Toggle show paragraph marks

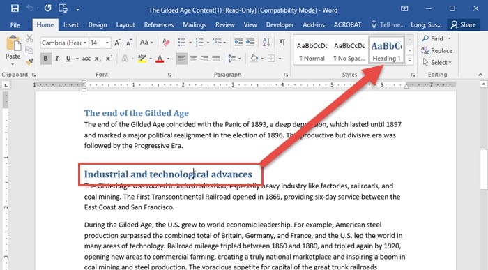pos(282,42)
